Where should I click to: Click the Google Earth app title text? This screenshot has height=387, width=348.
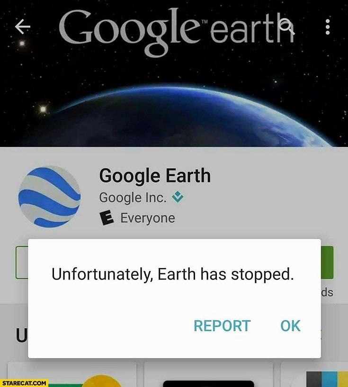pos(155,176)
